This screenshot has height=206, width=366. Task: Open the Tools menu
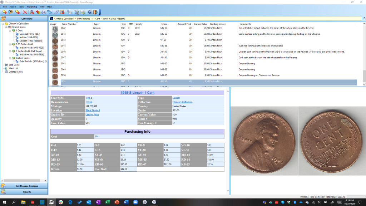(21, 7)
